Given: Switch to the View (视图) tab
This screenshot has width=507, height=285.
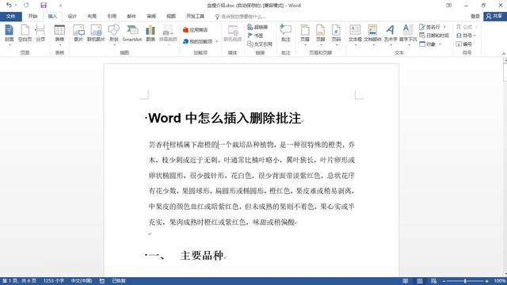Looking at the screenshot, I should point(171,16).
